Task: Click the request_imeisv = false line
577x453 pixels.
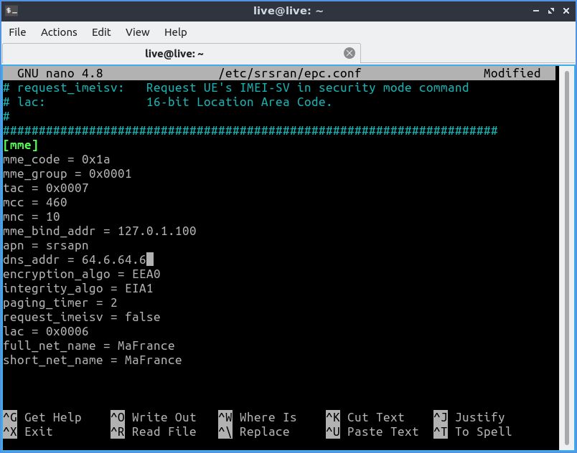Action: (x=82, y=317)
